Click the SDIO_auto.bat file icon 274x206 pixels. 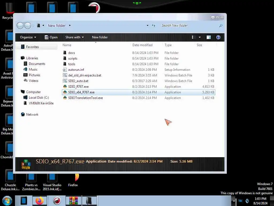pyautogui.click(x=65, y=81)
